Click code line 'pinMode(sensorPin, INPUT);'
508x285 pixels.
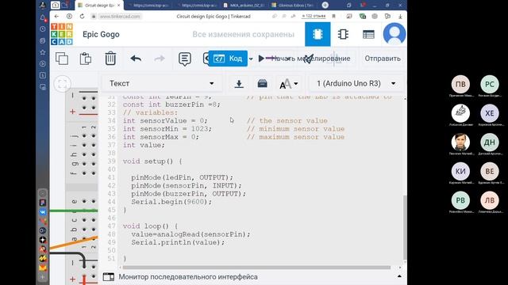click(x=187, y=185)
